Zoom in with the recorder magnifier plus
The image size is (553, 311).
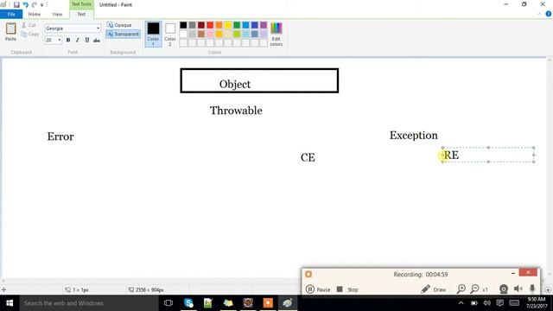(x=461, y=289)
